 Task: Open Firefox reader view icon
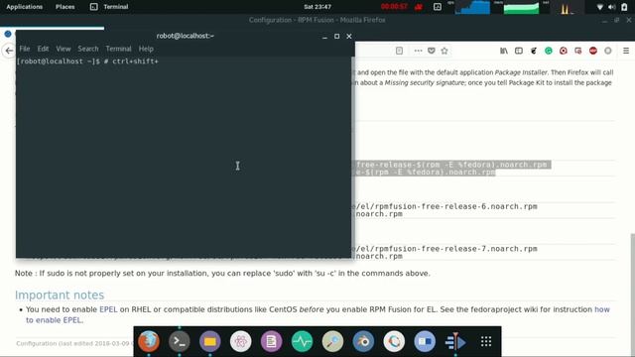(399, 51)
